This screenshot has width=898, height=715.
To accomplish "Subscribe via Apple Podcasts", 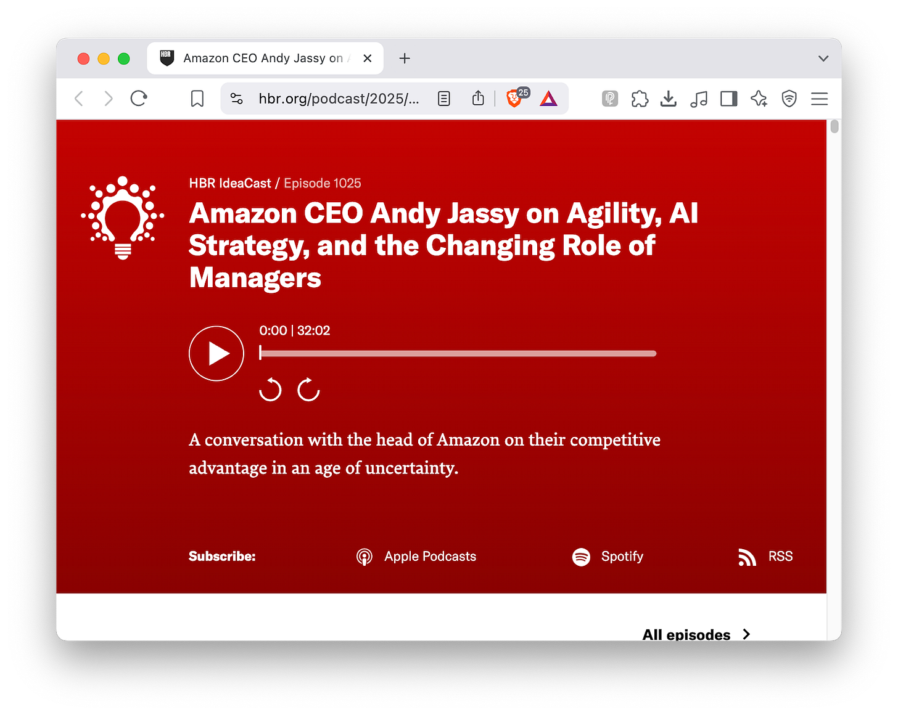I will pos(416,557).
